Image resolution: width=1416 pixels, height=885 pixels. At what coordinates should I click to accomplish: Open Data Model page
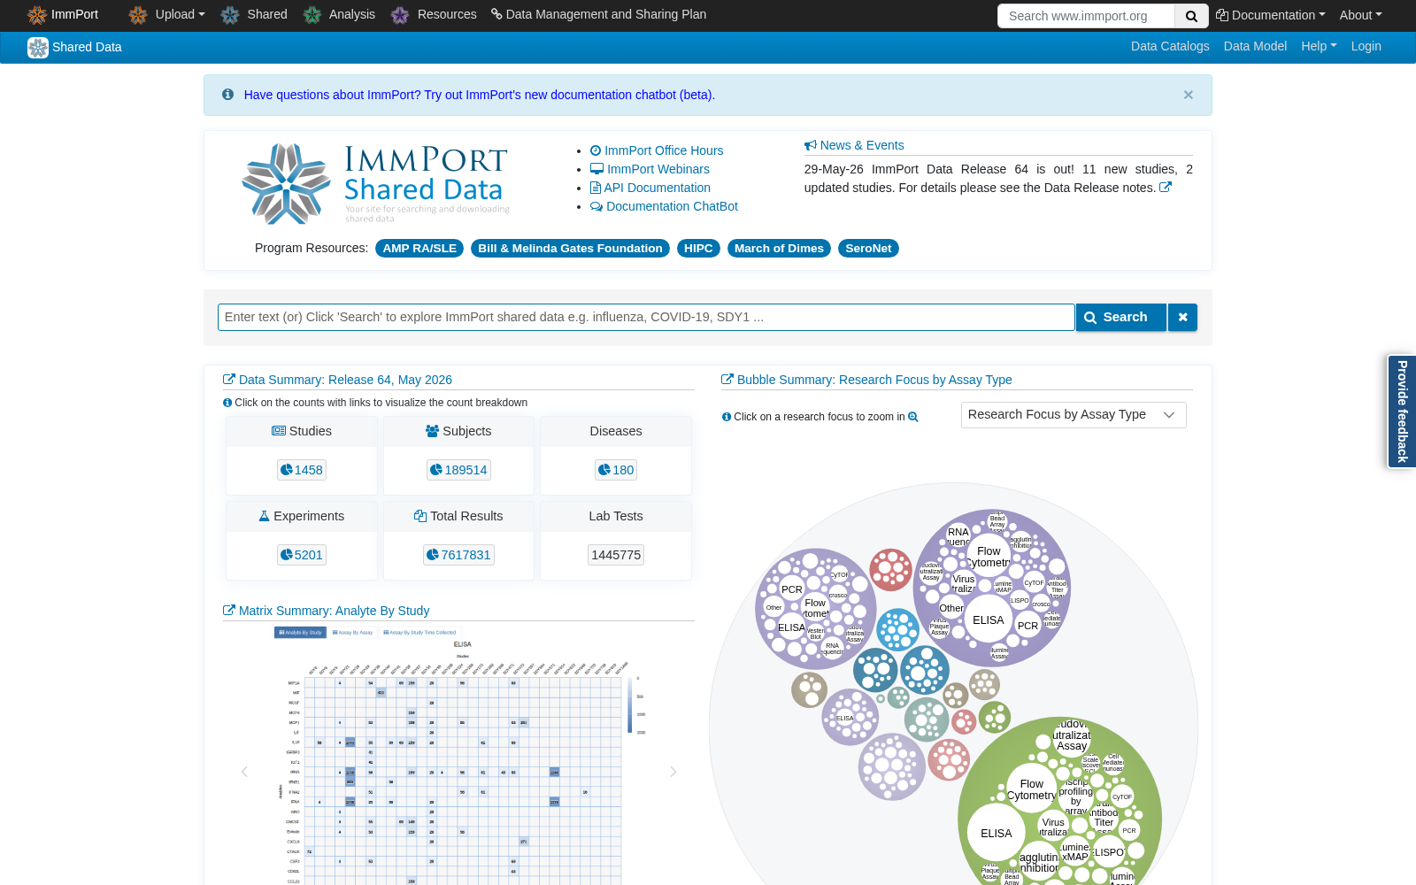pos(1255,46)
